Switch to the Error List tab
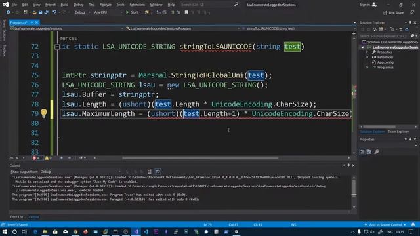Screen dimensions: 420x236 [18, 217]
